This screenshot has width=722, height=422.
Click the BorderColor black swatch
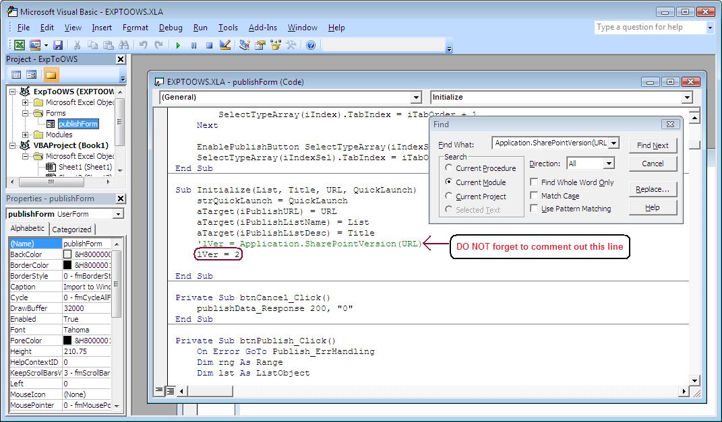click(x=67, y=265)
